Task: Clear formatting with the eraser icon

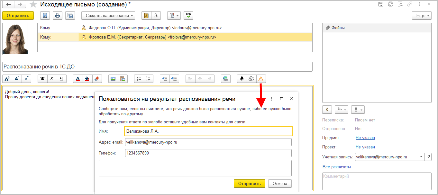Action: coord(97,79)
